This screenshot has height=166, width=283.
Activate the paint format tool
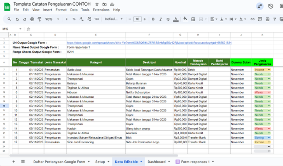(39, 19)
